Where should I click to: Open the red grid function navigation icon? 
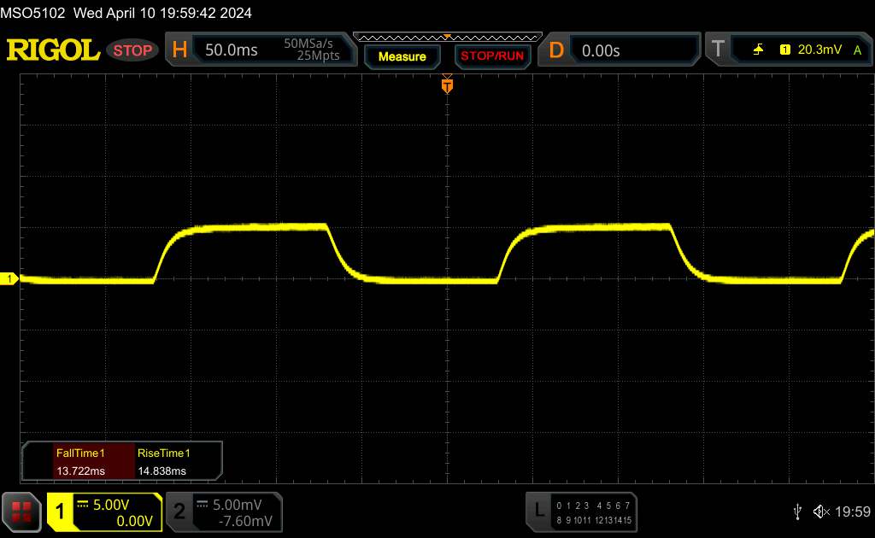pos(21,512)
